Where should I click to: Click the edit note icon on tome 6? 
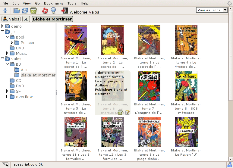point(128,113)
